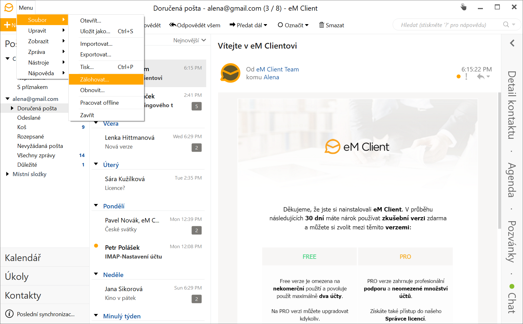The image size is (523, 324).
Task: Click the eM Client logo icon in title bar
Action: coord(8,8)
